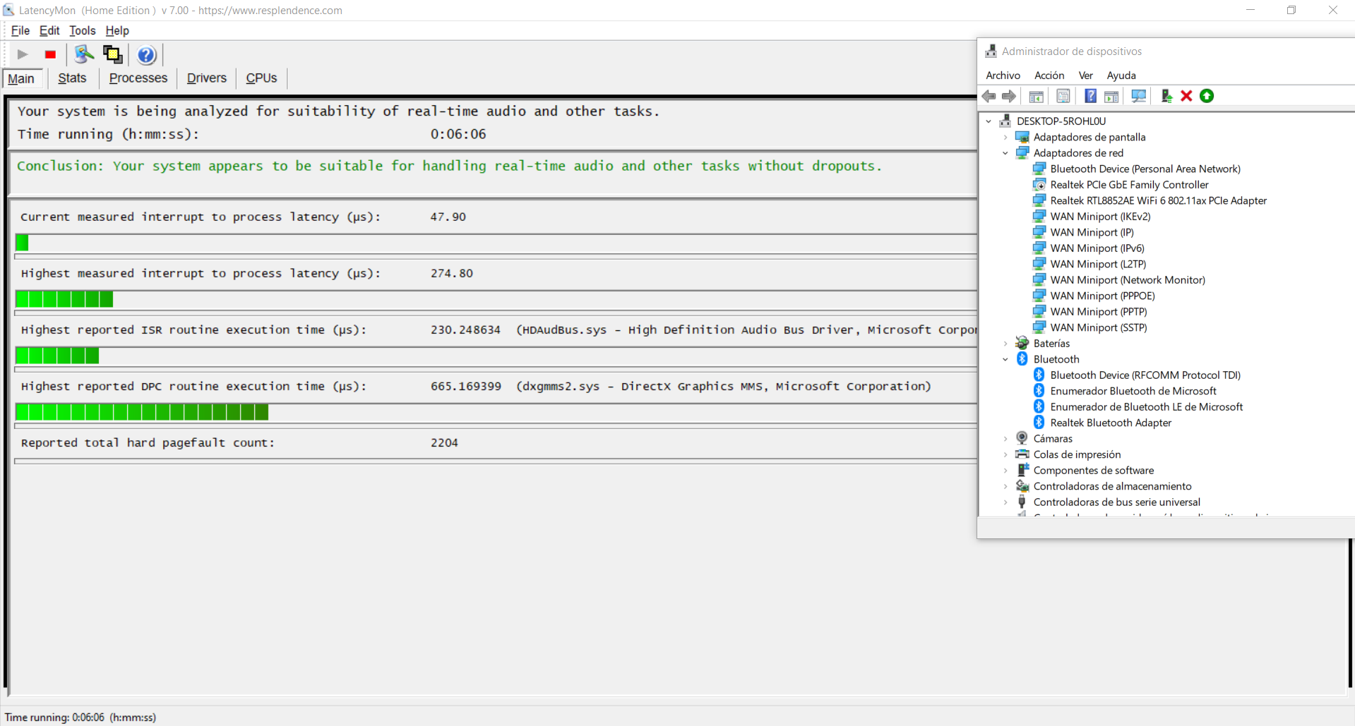Click the Bluetooth category icon in device tree

1022,359
